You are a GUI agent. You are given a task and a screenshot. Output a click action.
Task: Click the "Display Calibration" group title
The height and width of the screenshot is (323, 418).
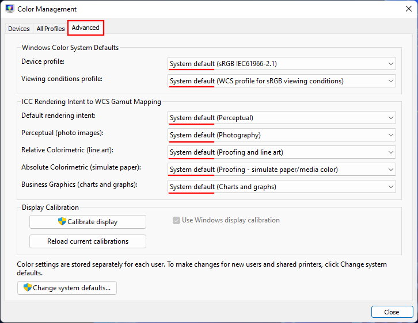(50, 207)
